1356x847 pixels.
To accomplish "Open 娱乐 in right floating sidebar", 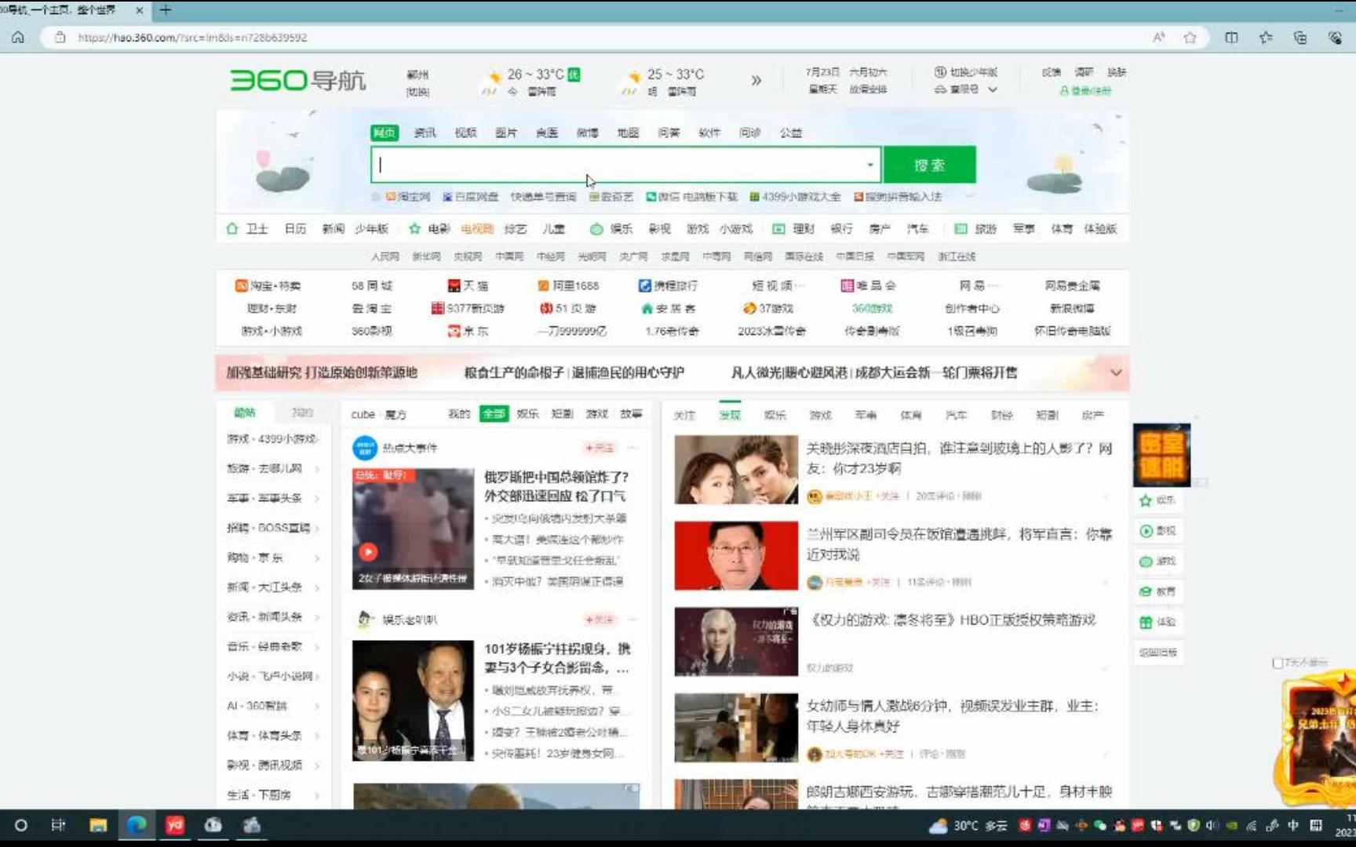I will [1157, 500].
